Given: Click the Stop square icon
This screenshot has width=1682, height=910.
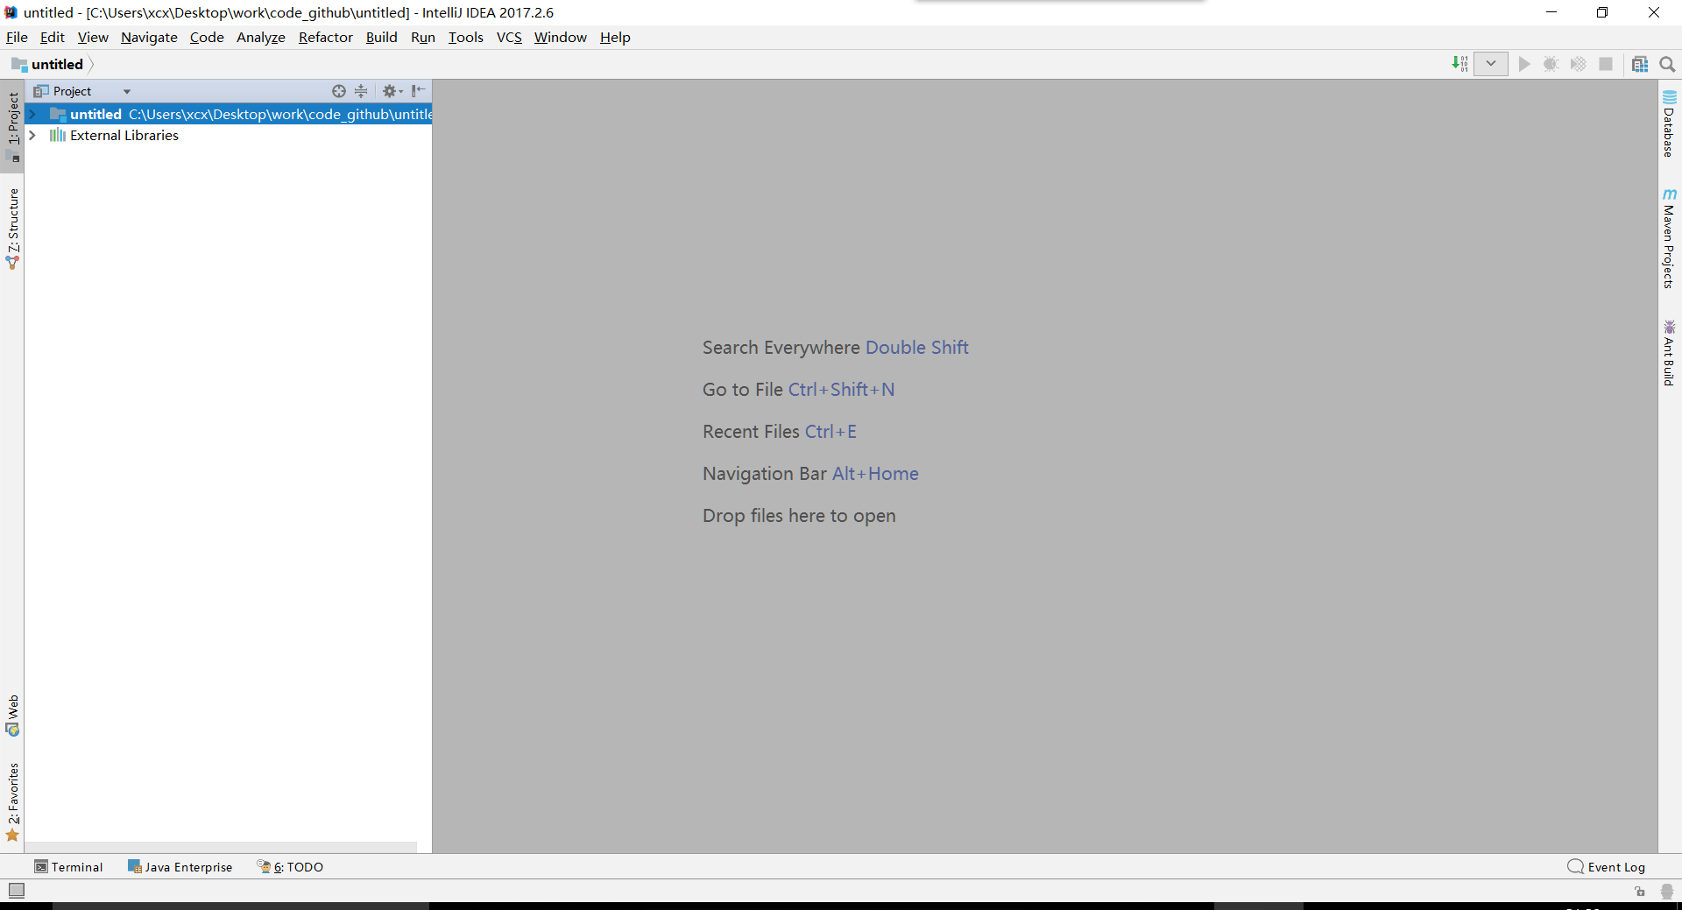Looking at the screenshot, I should point(1606,64).
